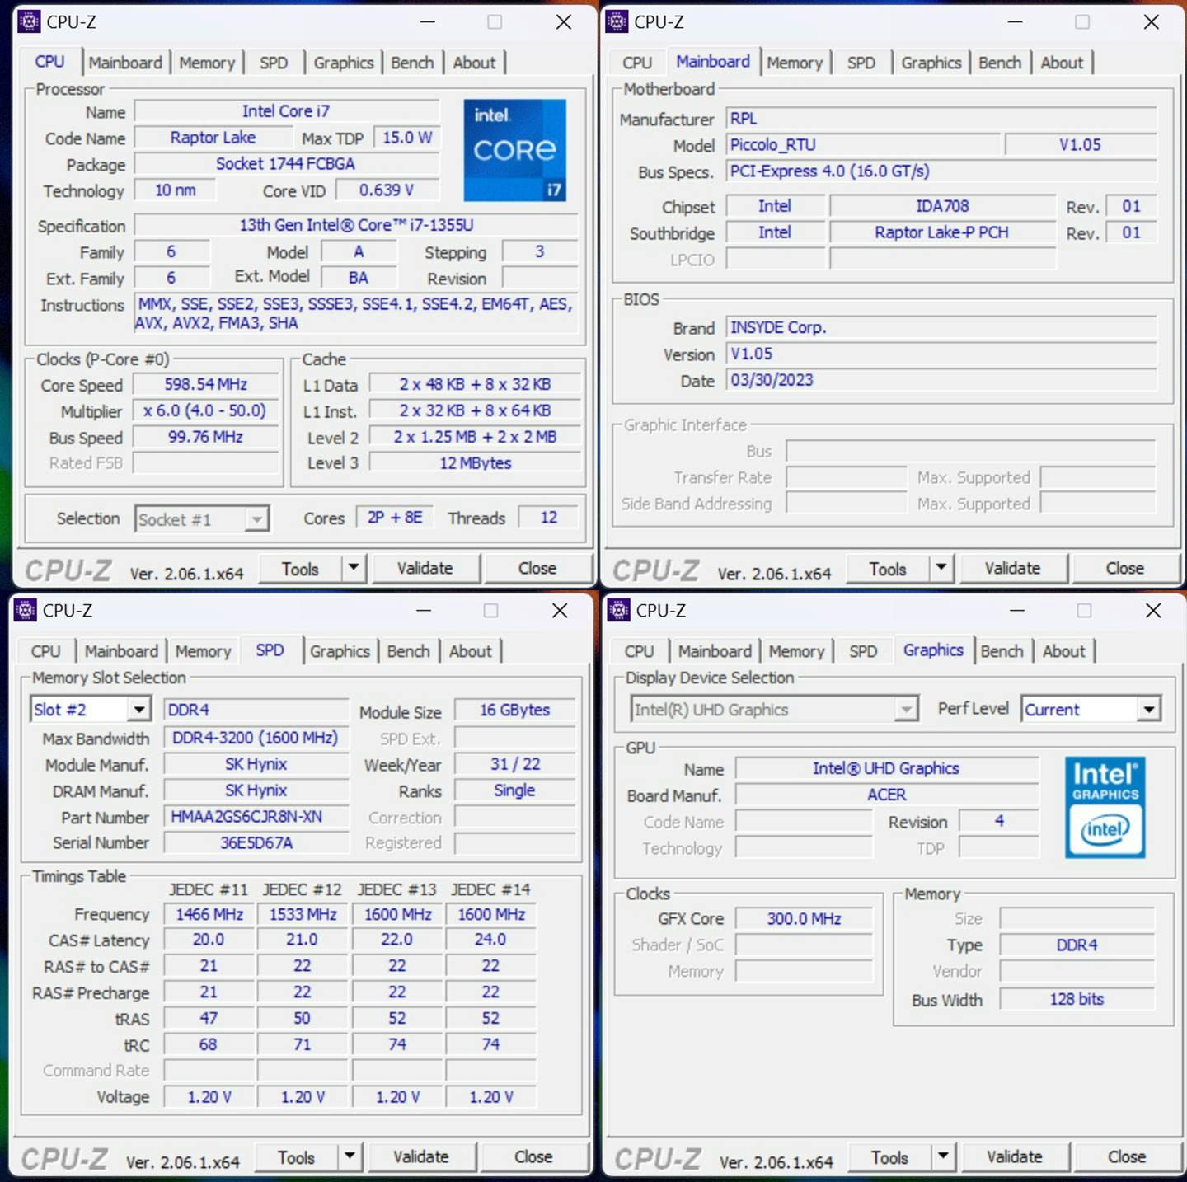Click the Intel Core i7 logo badge

pos(514,150)
